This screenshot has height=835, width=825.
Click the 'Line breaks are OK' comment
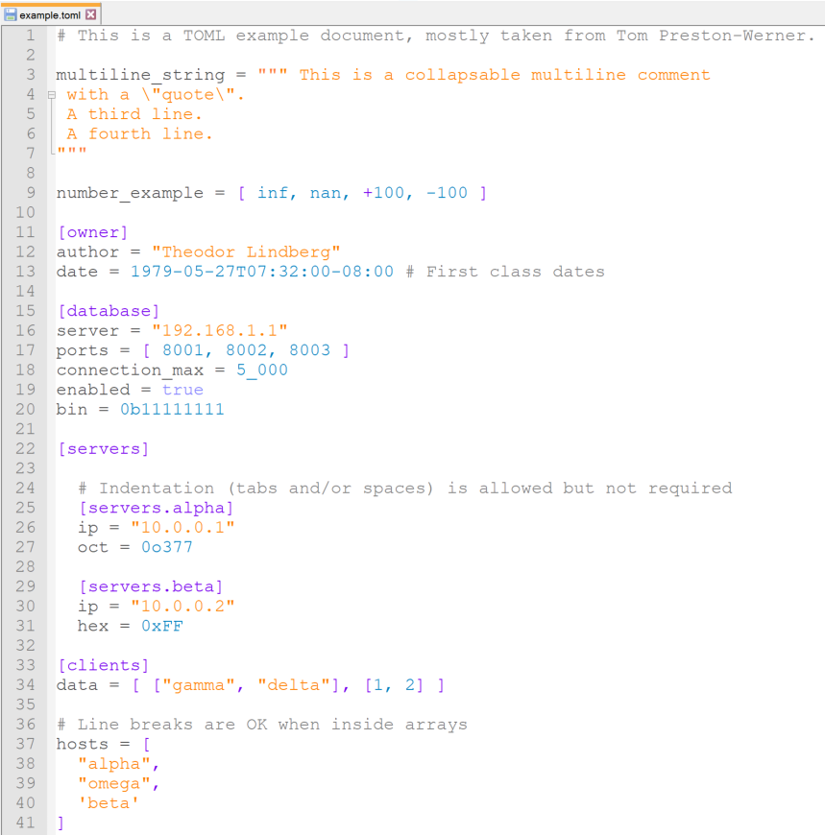point(262,725)
